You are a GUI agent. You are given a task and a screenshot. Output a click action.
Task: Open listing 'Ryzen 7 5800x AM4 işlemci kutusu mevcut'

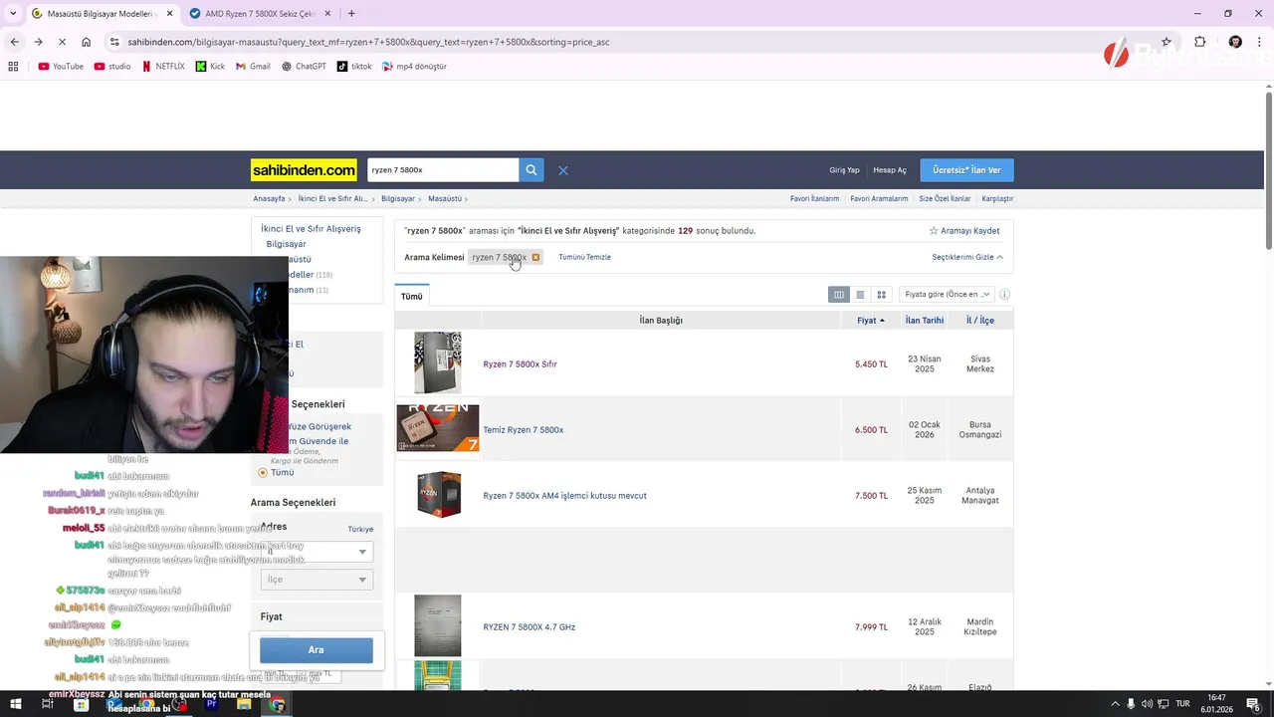(x=564, y=496)
